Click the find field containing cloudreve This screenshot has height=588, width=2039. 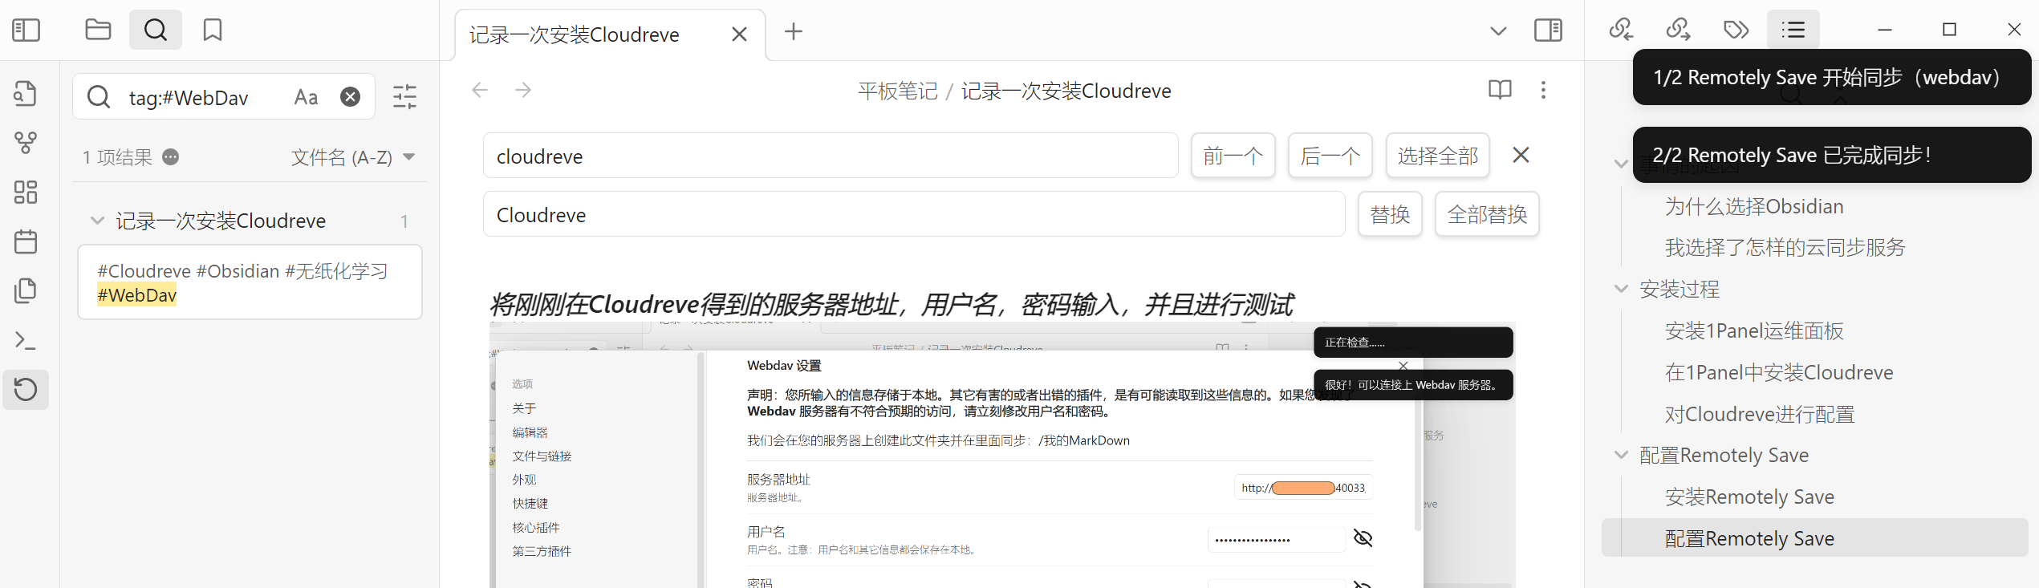[831, 156]
